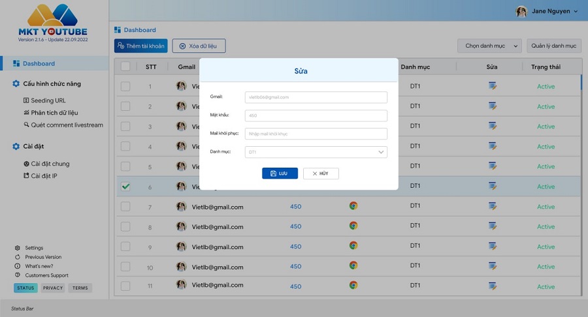The width and height of the screenshot is (588, 317).
Task: Click the edit icon in row 1
Action: click(492, 86)
